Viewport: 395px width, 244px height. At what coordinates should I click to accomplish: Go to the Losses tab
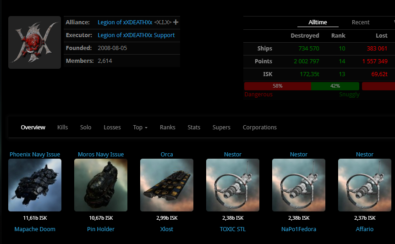coord(112,127)
